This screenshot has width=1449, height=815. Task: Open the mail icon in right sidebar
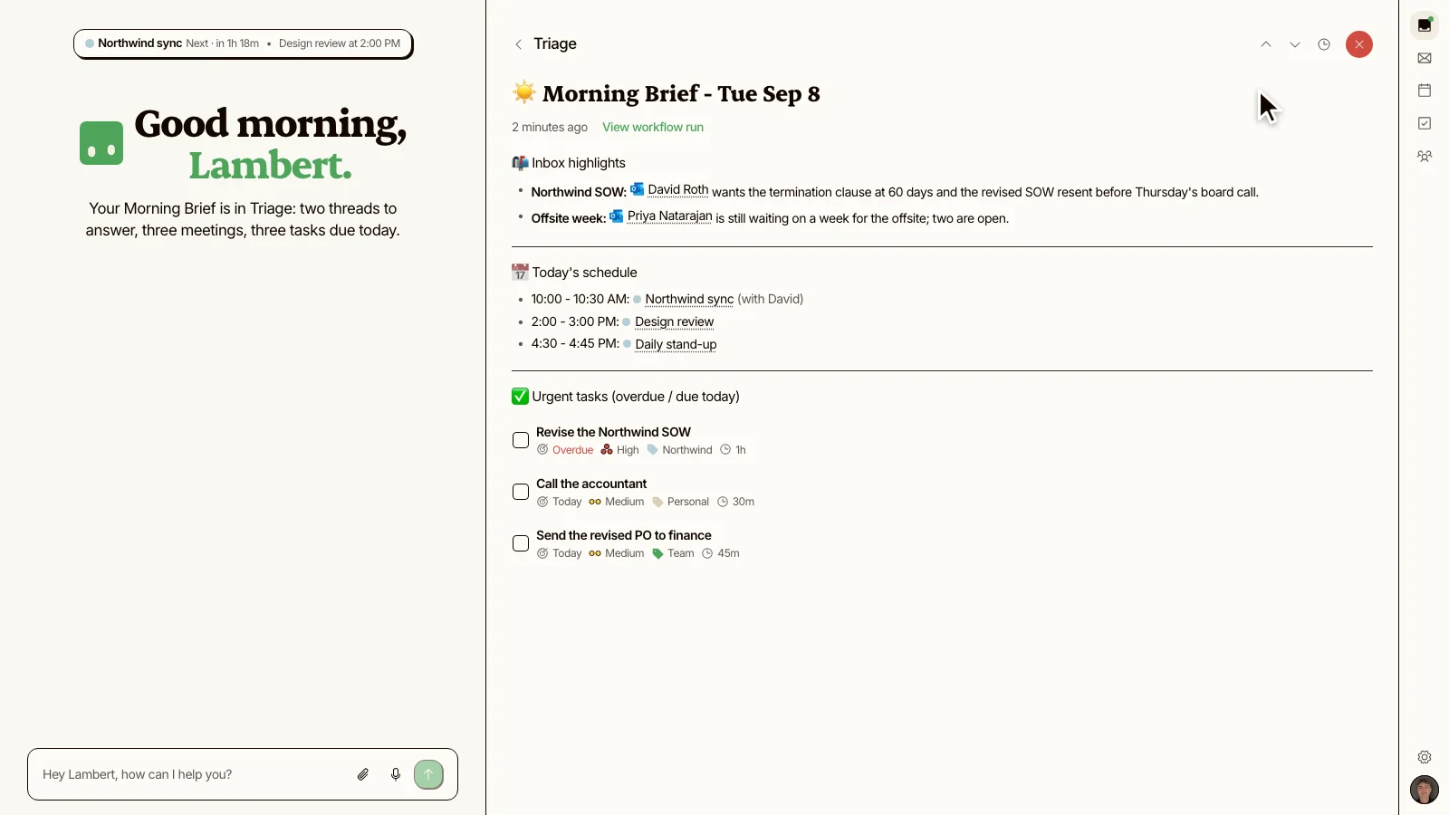point(1425,58)
